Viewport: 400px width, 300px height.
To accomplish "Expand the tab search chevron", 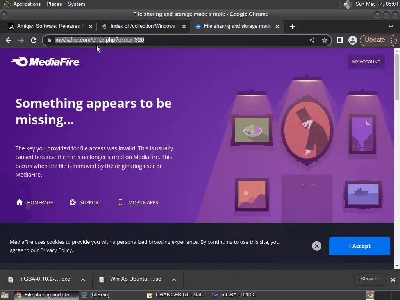I will tap(391, 27).
